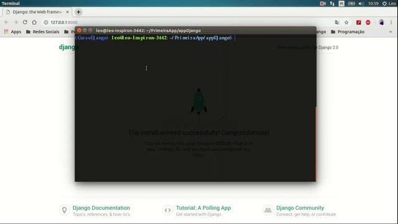
Task: Click the code brackets tutorial icon
Action: click(167, 210)
